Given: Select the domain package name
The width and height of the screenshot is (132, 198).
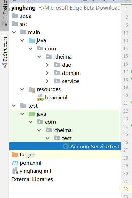Looking at the screenshot, I should [71, 73].
